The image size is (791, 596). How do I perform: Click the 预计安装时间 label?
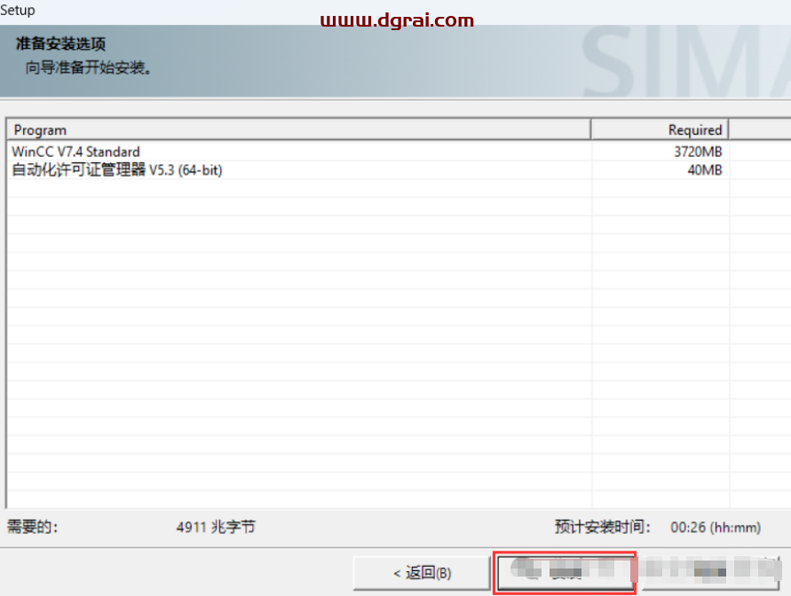(603, 527)
